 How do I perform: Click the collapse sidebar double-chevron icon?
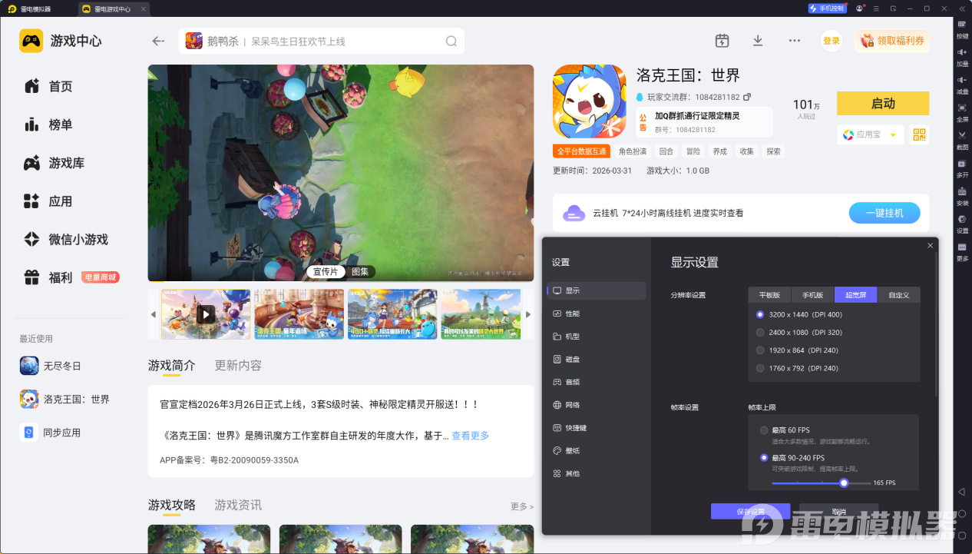coord(960,8)
